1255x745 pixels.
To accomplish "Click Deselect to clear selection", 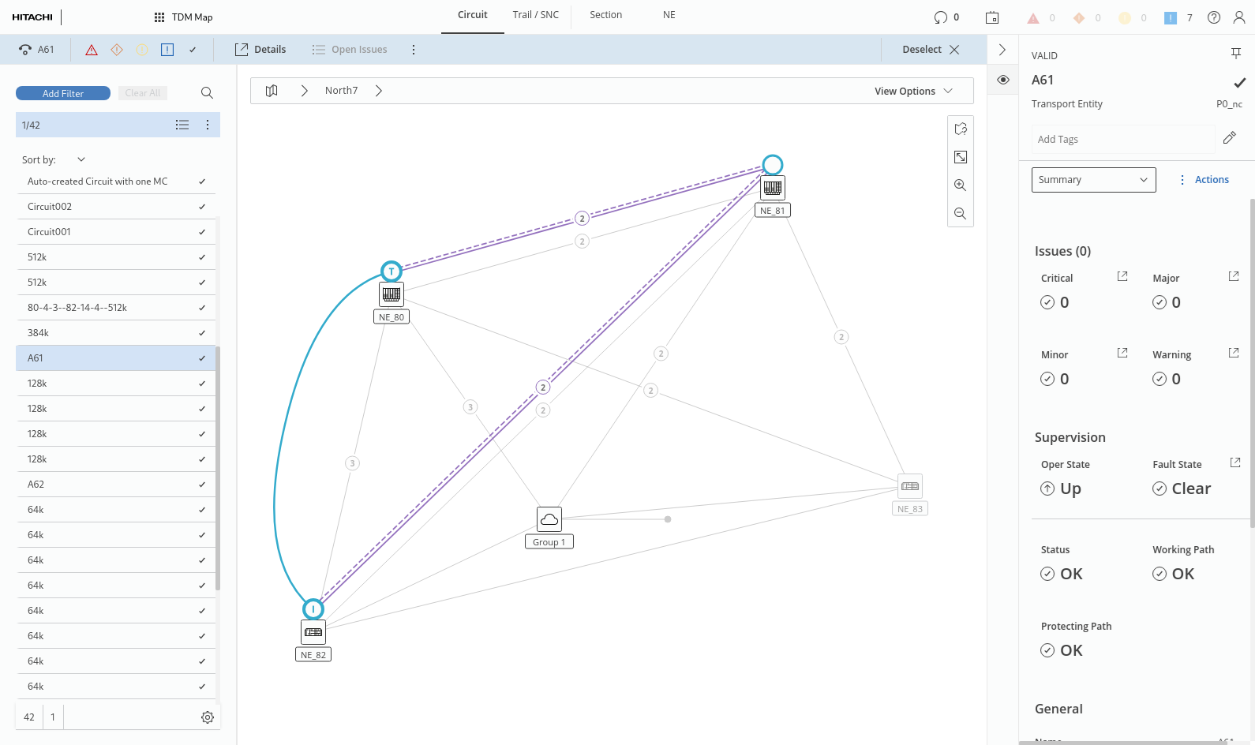I will [x=931, y=50].
